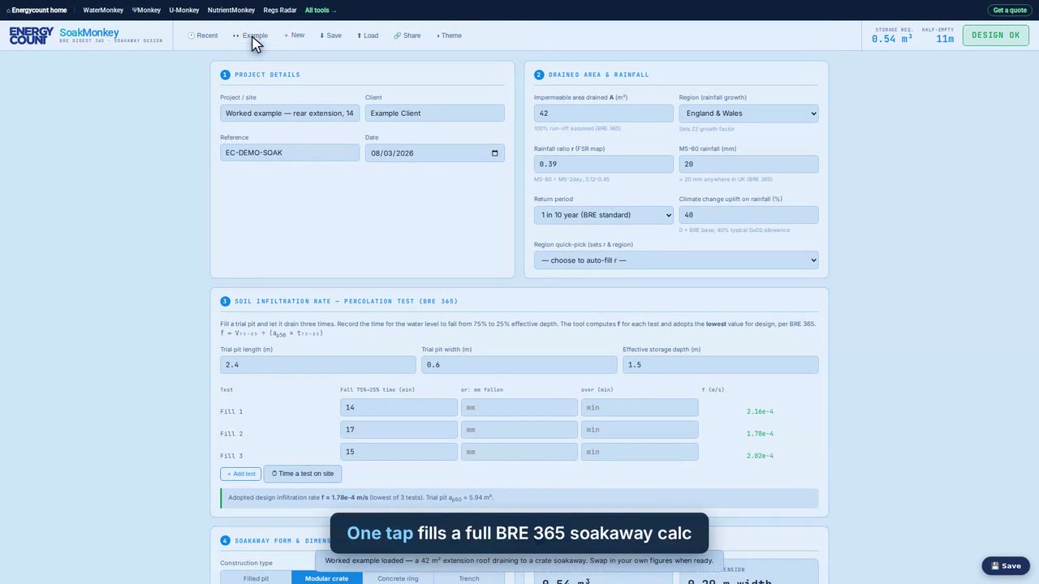Click the DESIGN OK status badge
Image resolution: width=1039 pixels, height=584 pixels.
[996, 36]
